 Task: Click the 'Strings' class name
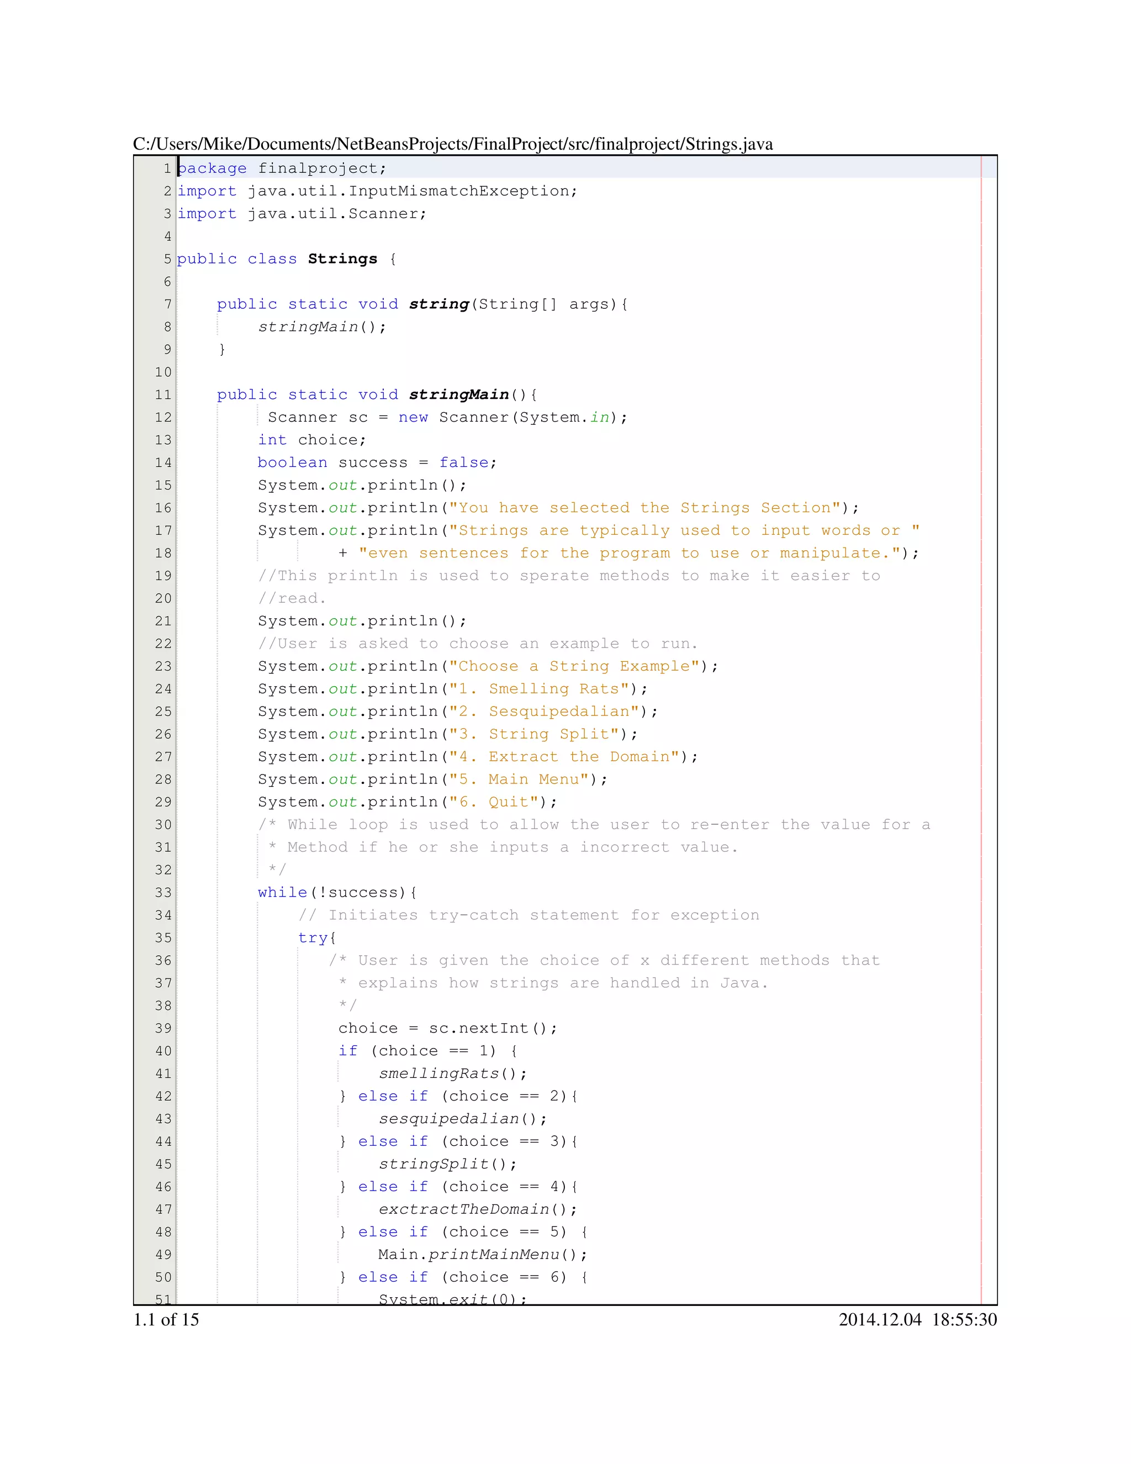342,260
